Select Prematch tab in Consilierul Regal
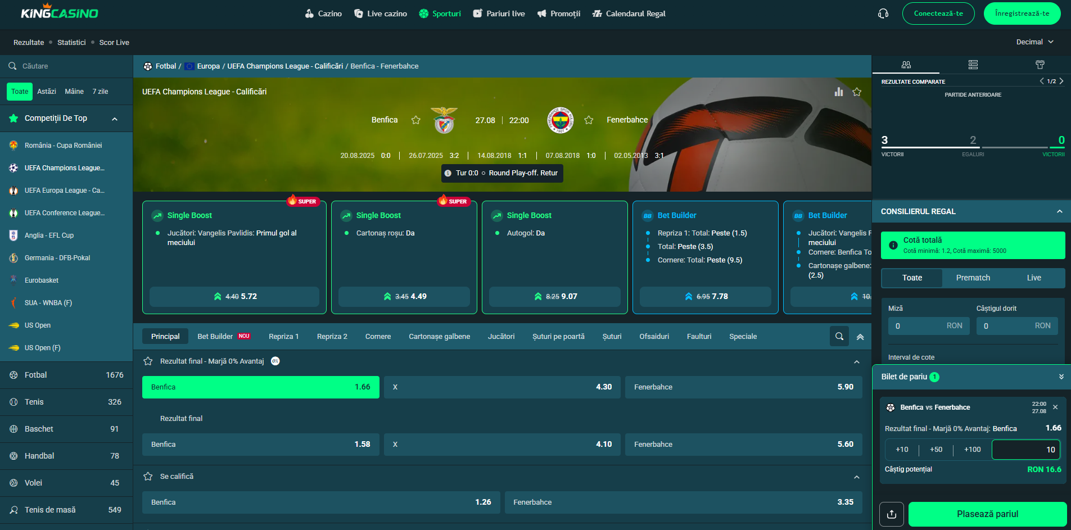 973,278
